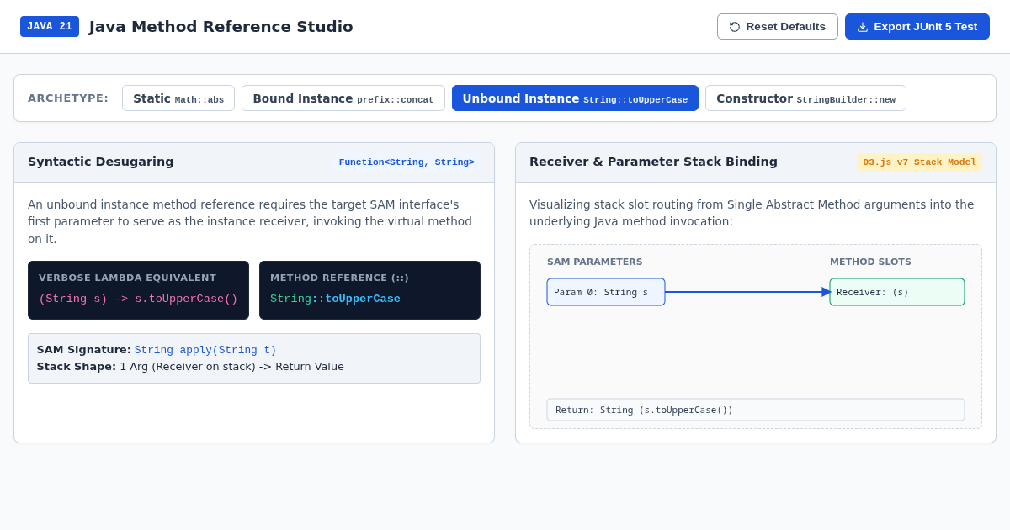
Task: Click the SAM signature String apply(String t)
Action: click(205, 350)
